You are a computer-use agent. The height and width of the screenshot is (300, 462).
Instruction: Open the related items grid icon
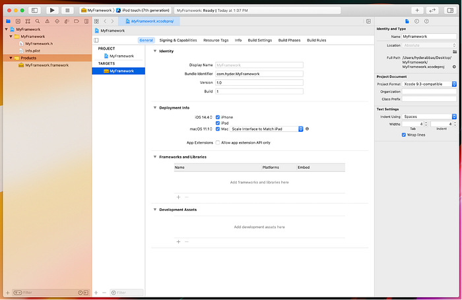coord(96,21)
